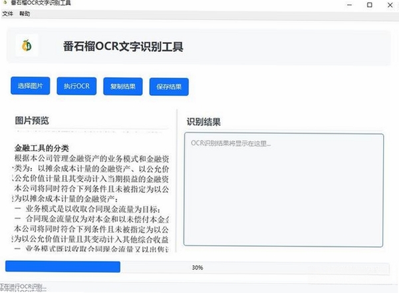Save output using 保存结果 button

pos(169,87)
